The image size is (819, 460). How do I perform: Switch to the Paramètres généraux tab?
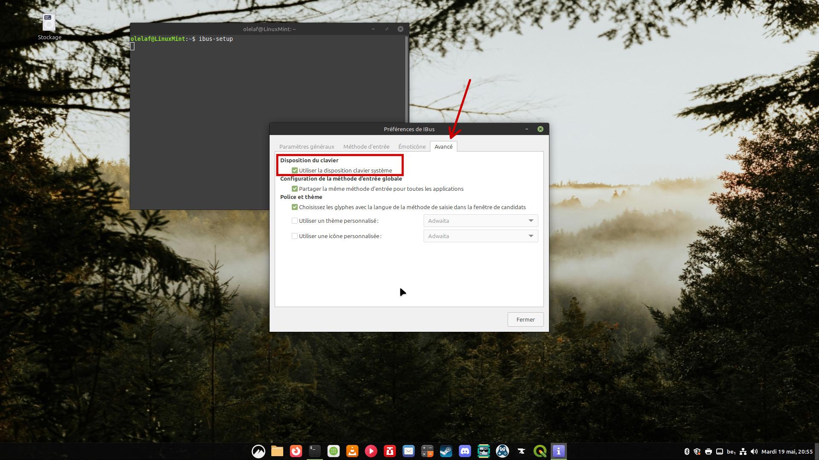(x=307, y=147)
